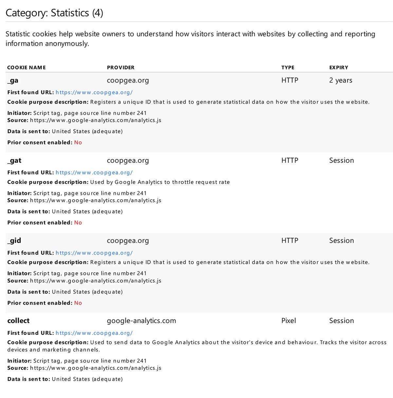The width and height of the screenshot is (393, 398).
Task: Open the First found URL link for _gid
Action: pos(94,253)
